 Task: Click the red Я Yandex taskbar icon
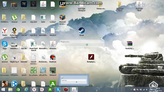42,89
